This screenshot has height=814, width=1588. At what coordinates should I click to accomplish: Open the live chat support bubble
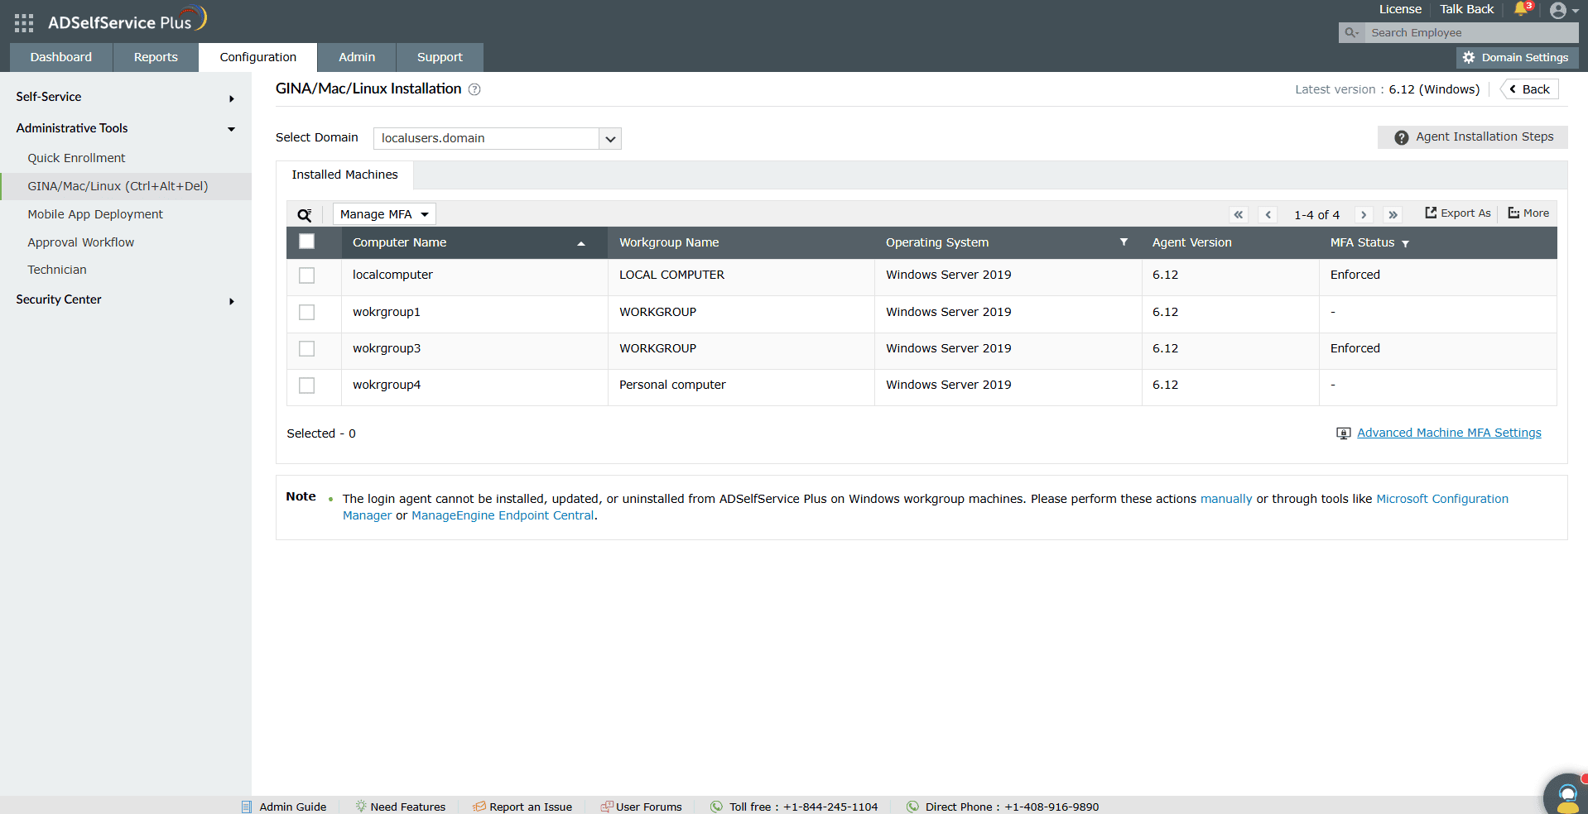(x=1566, y=795)
